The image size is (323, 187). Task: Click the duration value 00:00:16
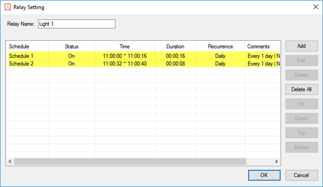point(176,56)
